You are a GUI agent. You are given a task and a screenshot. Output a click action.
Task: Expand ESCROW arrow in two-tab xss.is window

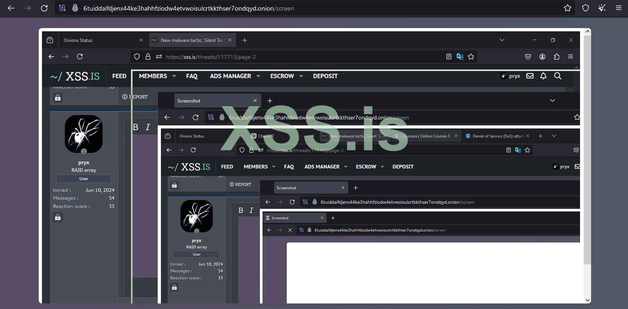click(301, 76)
